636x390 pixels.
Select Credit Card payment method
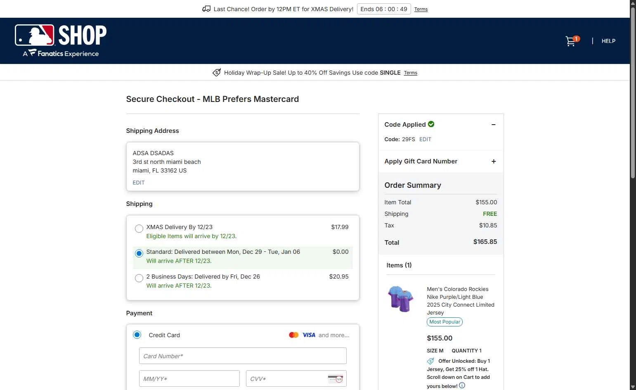point(137,335)
